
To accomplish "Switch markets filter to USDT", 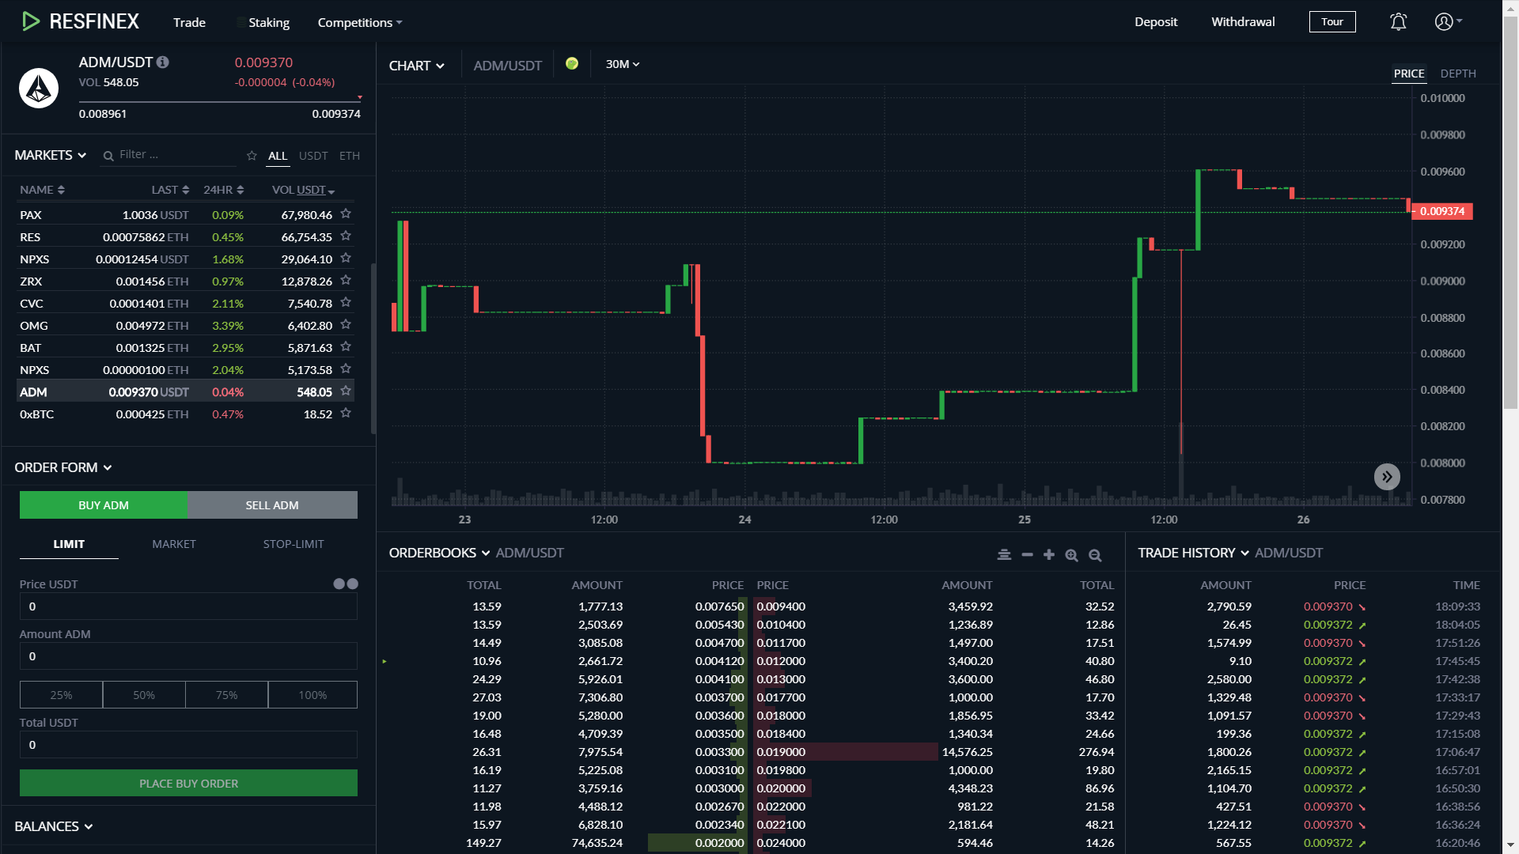I will (313, 156).
